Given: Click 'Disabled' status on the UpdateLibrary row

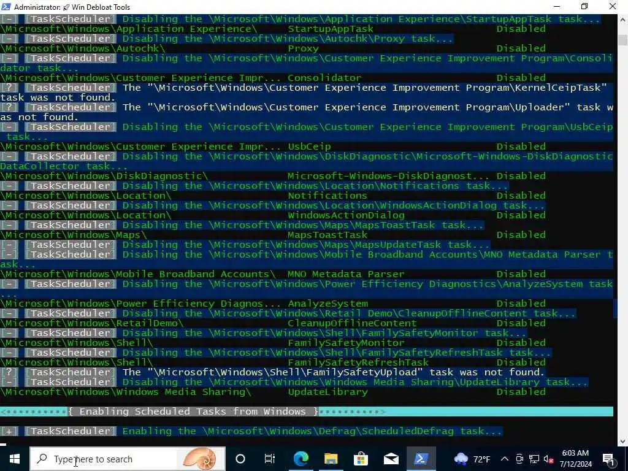Looking at the screenshot, I should coord(521,392).
